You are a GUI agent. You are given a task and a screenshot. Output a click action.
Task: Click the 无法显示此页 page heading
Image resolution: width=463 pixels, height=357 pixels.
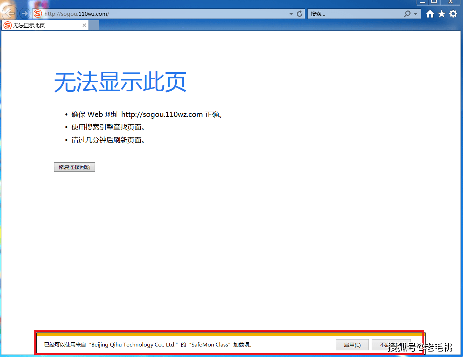pos(120,82)
